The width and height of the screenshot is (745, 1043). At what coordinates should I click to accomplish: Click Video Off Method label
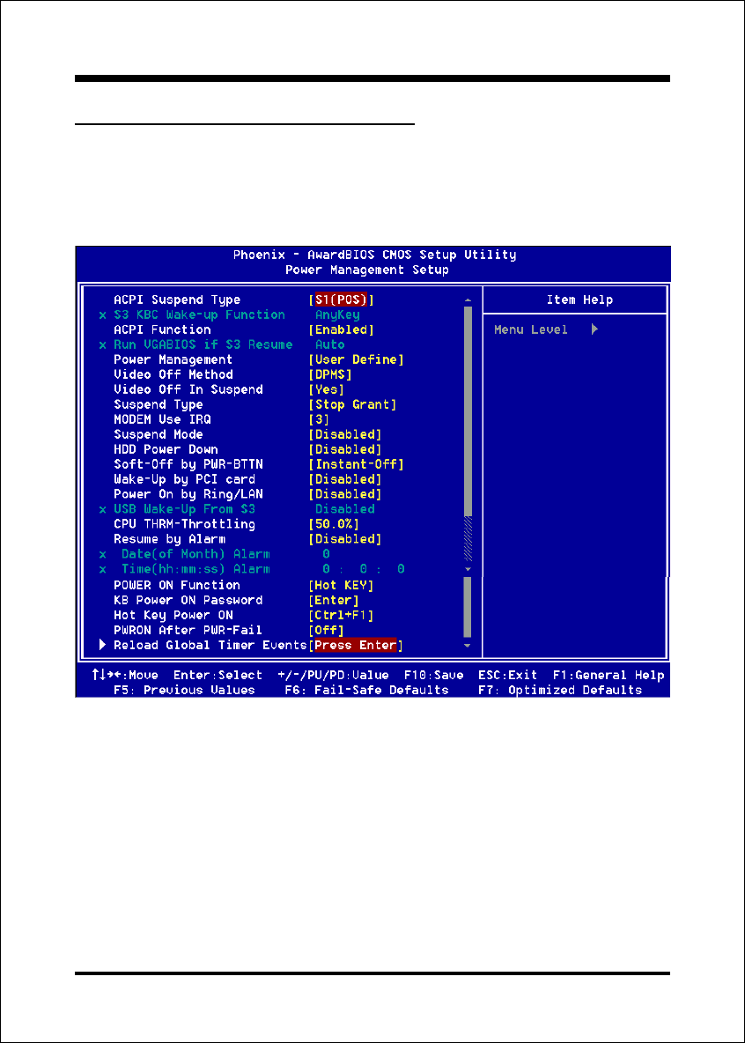[x=173, y=374]
